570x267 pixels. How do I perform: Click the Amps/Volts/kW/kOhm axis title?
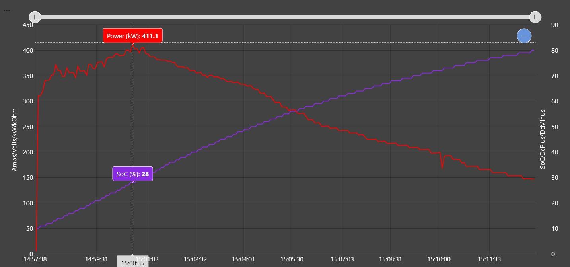14,139
